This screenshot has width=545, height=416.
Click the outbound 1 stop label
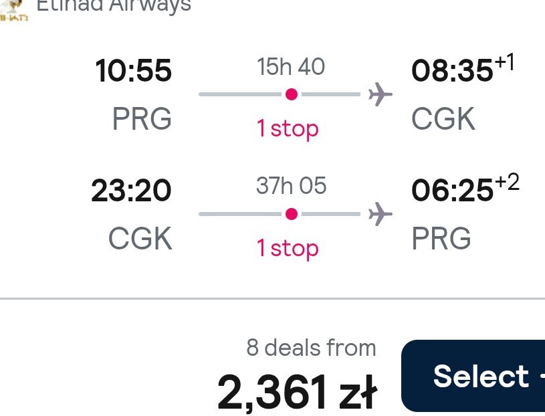(288, 128)
